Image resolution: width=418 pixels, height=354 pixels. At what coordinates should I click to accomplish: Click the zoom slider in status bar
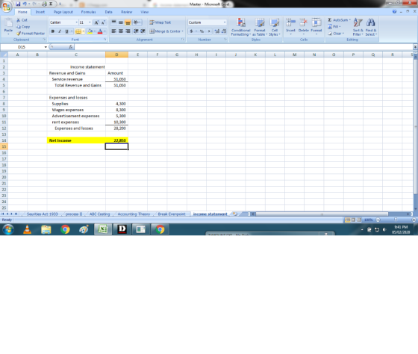(396, 220)
